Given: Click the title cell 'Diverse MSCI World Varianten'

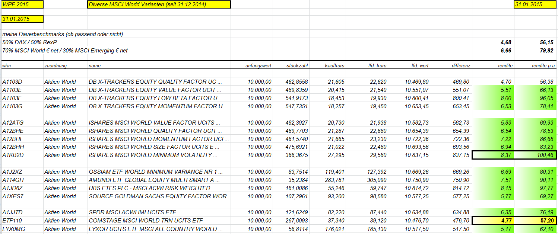Looking at the screenshot, I should (x=159, y=4).
